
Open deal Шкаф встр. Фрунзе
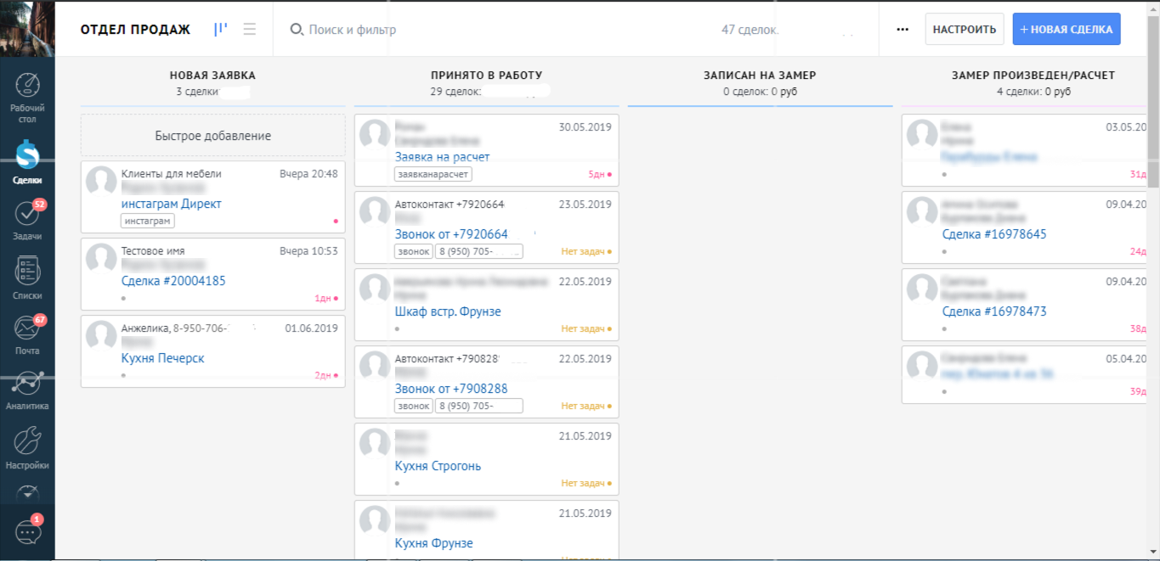pos(448,311)
